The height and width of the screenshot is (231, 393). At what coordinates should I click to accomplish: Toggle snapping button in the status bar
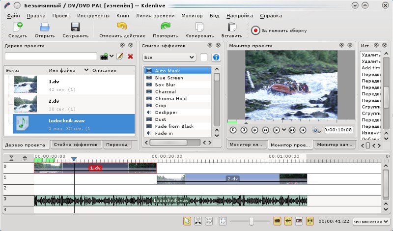coord(309,221)
